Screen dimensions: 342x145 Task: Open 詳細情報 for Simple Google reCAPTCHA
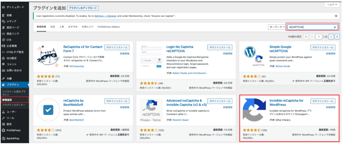pyautogui.click(x=331, y=53)
